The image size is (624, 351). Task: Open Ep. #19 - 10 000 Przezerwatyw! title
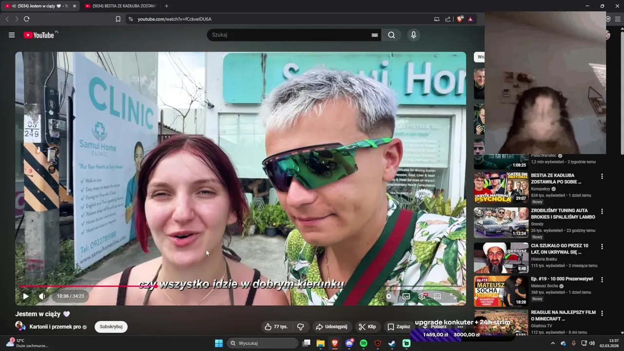[x=562, y=279]
